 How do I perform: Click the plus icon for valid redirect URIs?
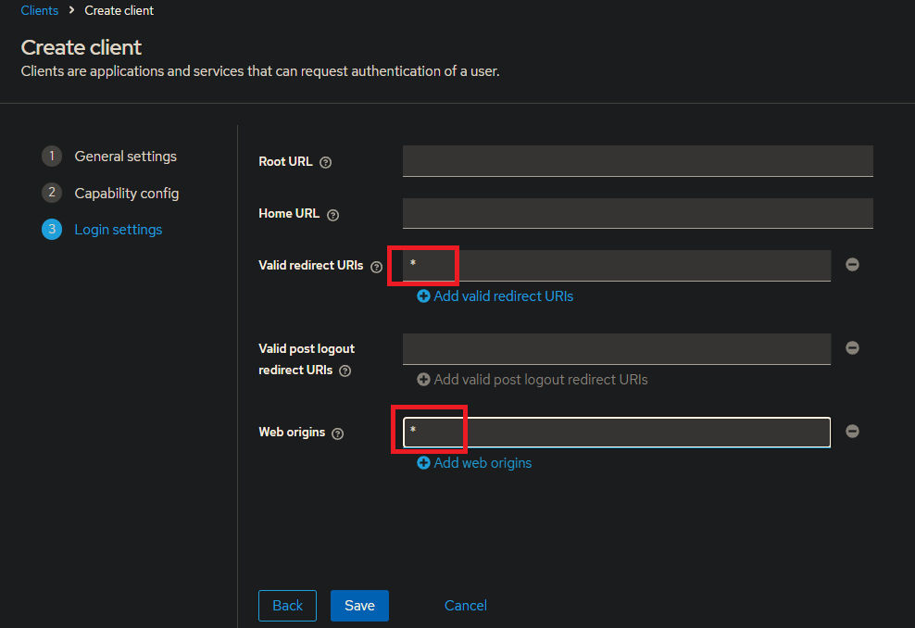click(x=423, y=296)
